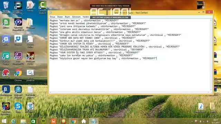The width and height of the screenshot is (221, 124).
Task: Open the Biçim menu in Notepad
Action: 67,17
